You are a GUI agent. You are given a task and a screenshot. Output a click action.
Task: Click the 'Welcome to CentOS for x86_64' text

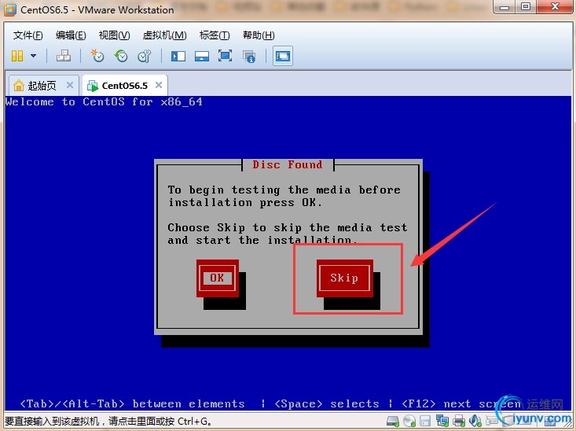(104, 102)
